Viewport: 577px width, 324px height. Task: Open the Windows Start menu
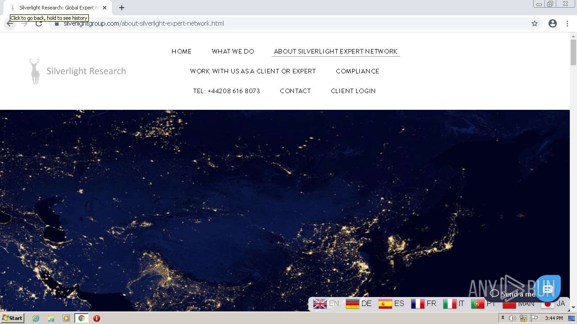(x=13, y=318)
